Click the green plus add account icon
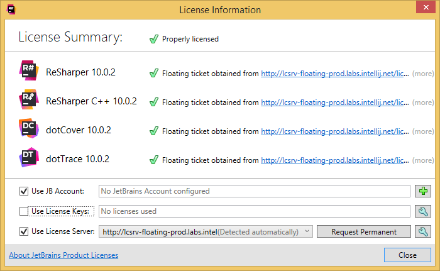440x271 pixels. tap(422, 191)
